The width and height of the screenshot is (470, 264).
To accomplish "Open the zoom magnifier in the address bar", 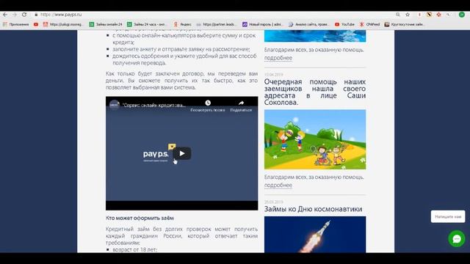I will coord(398,15).
